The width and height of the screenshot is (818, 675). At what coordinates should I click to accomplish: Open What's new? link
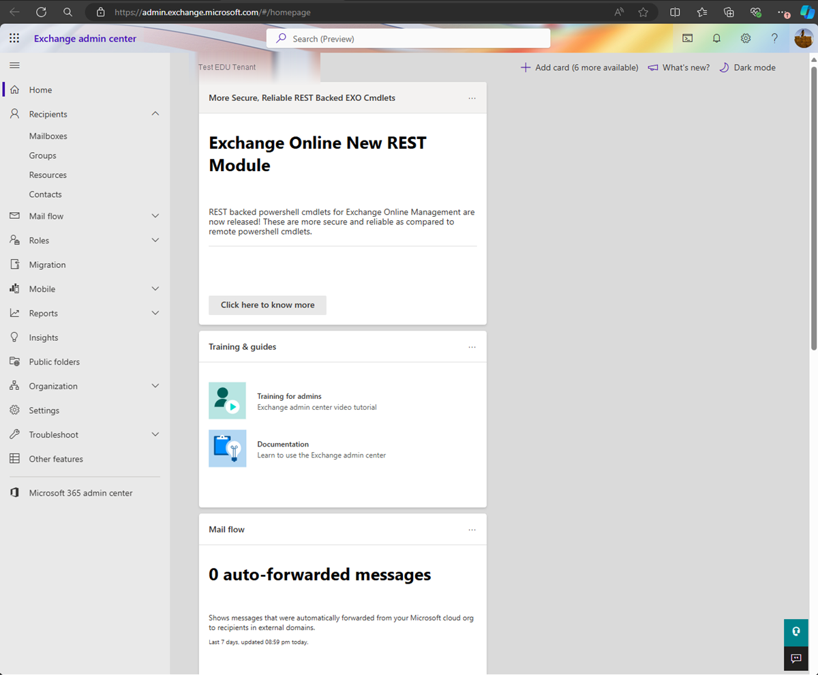click(678, 67)
